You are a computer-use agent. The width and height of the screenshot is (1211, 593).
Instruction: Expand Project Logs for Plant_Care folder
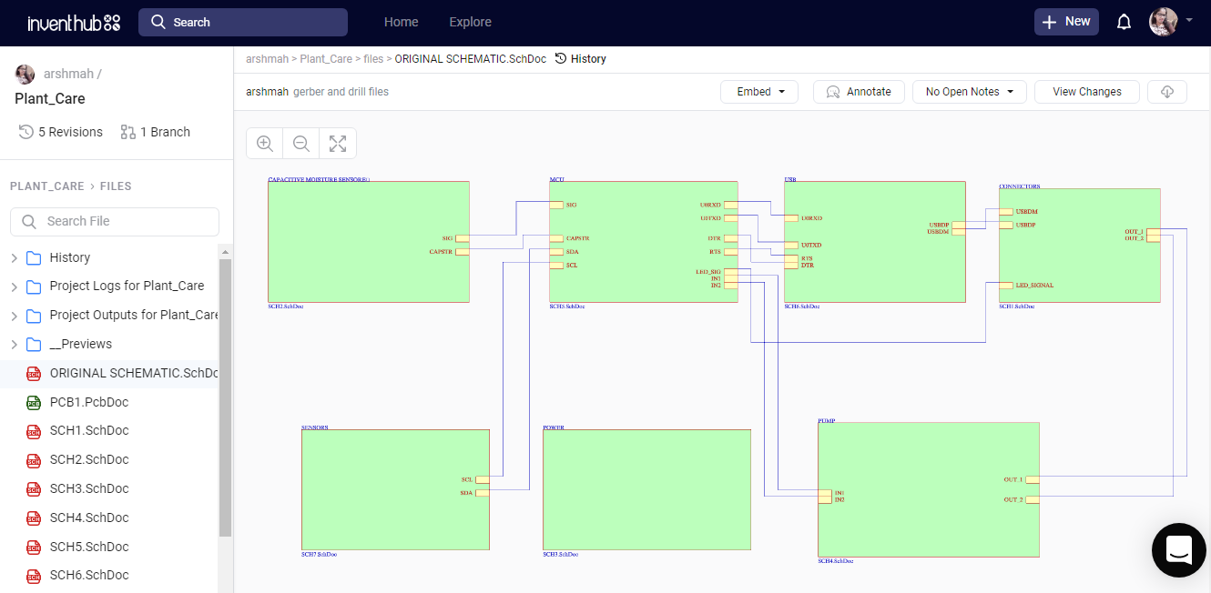pos(14,287)
